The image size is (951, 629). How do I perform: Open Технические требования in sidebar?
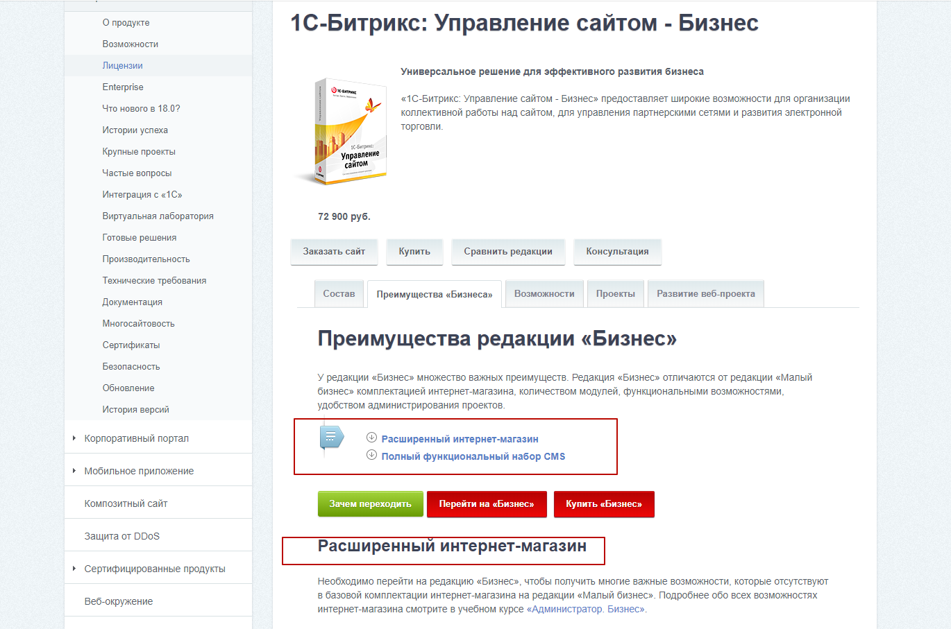pos(154,280)
